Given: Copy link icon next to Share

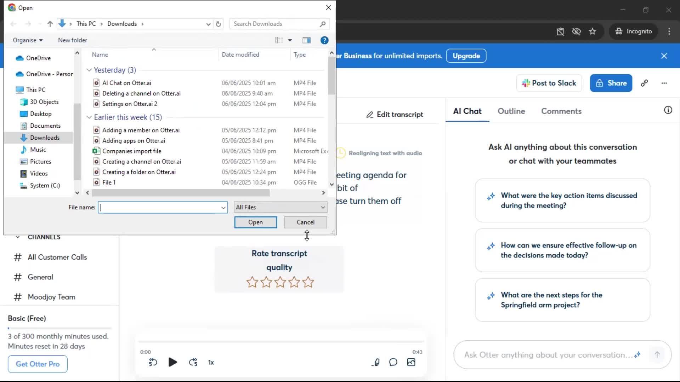Looking at the screenshot, I should click(x=644, y=83).
